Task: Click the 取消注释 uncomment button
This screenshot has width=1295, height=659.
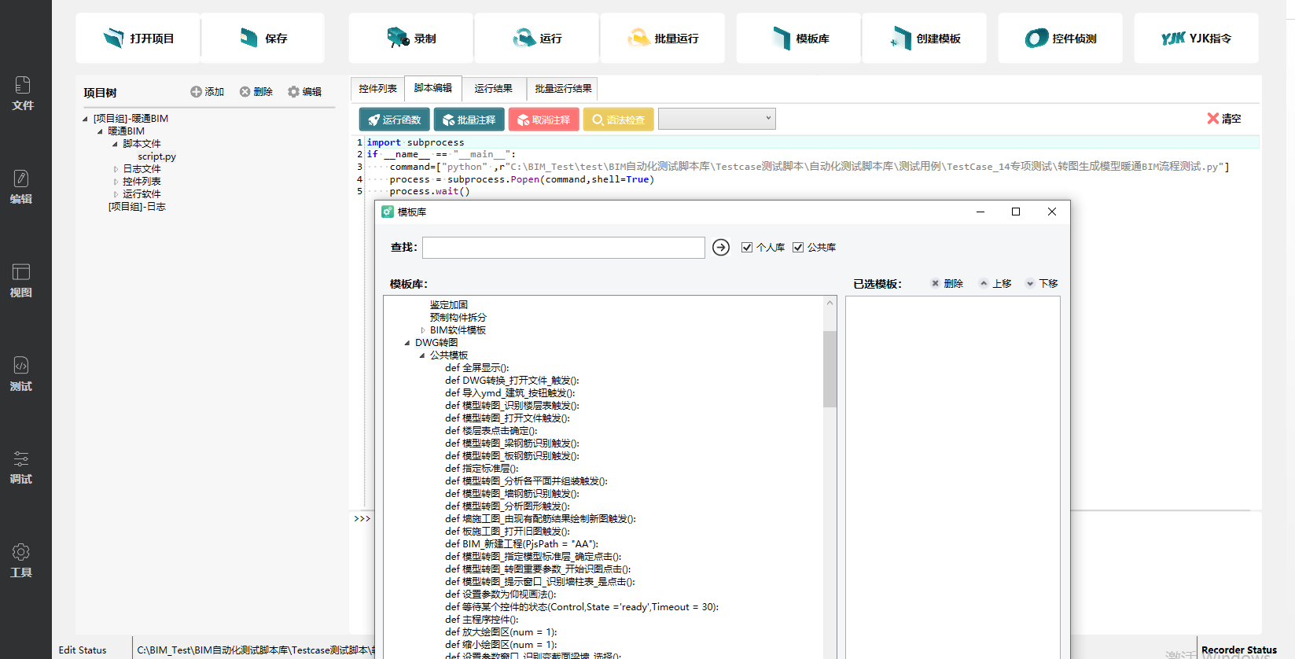Action: pyautogui.click(x=543, y=120)
